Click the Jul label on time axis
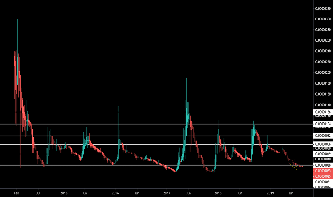This screenshot has width=333, height=197. [x=38, y=193]
